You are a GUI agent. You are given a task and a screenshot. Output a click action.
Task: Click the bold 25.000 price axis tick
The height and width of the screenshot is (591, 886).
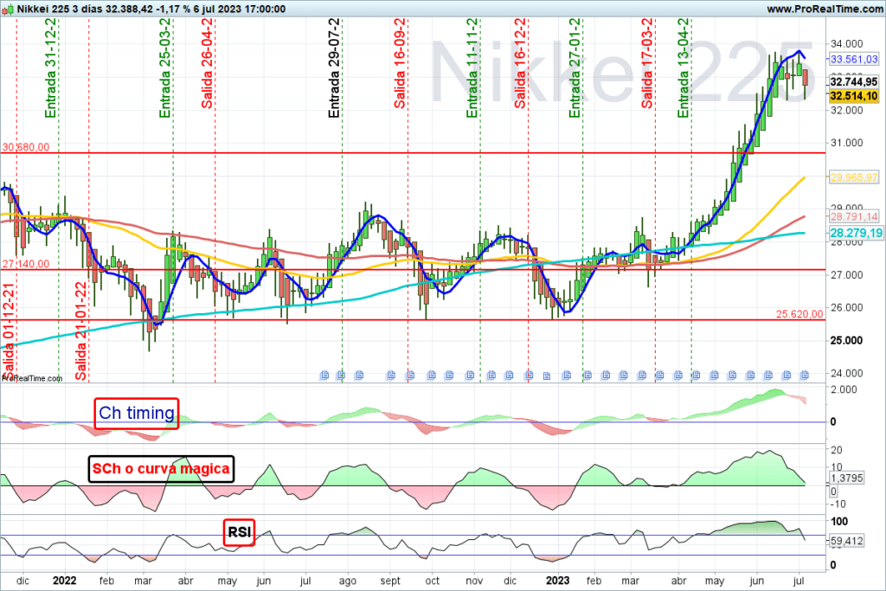click(846, 340)
